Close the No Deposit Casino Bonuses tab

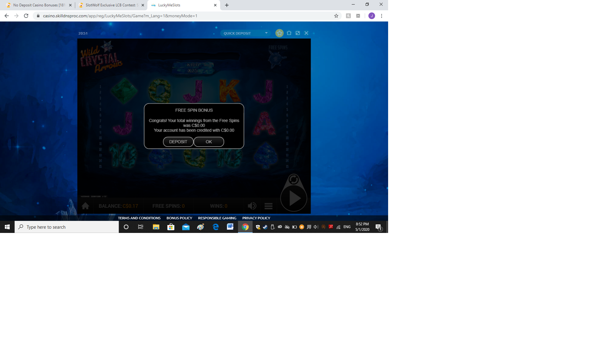[x=70, y=5]
